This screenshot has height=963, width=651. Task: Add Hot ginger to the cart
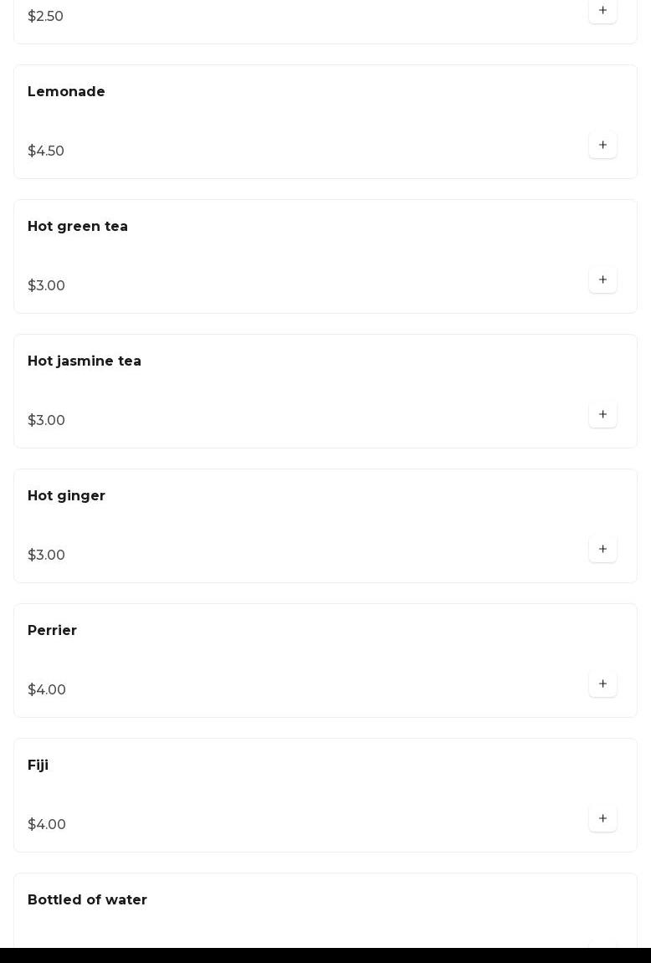click(602, 550)
